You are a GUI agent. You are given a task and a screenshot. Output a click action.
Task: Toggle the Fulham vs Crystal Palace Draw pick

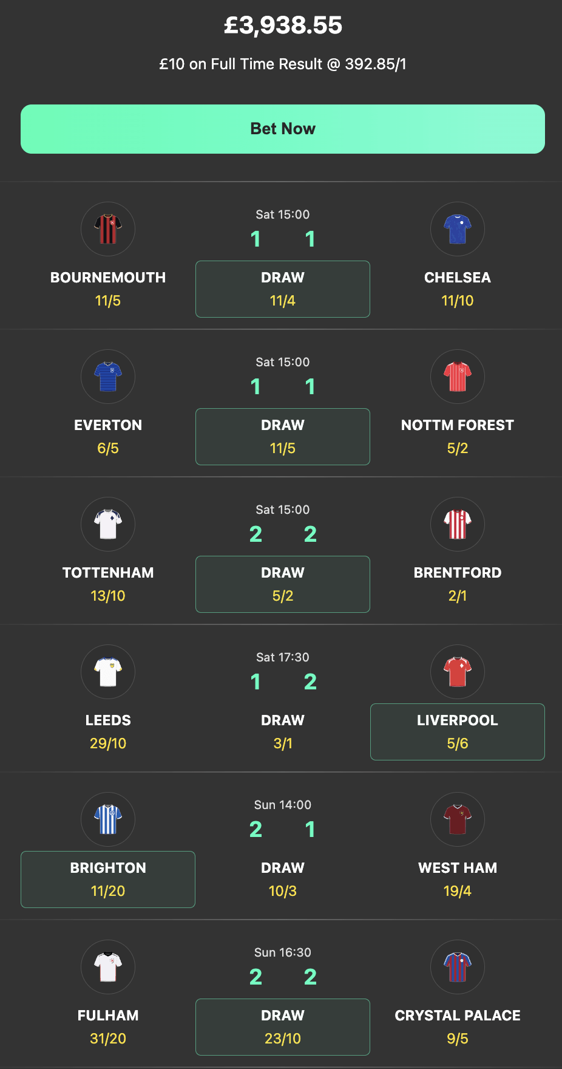(x=282, y=1026)
